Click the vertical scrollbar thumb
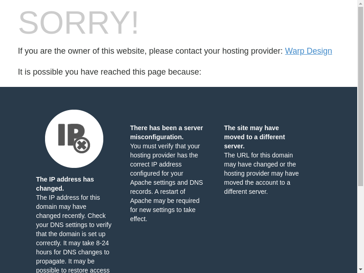364x273 pixels. (x=360, y=96)
